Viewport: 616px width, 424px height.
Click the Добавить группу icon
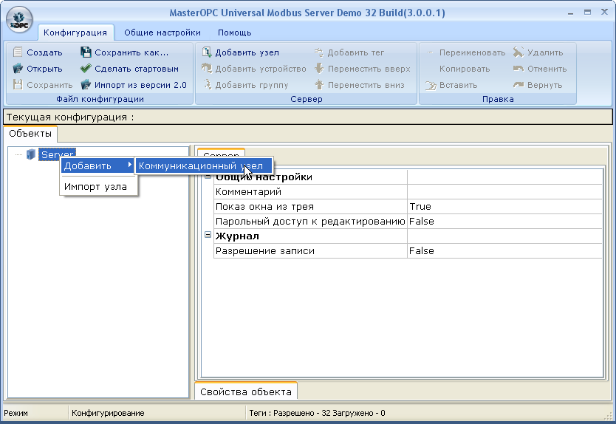207,84
